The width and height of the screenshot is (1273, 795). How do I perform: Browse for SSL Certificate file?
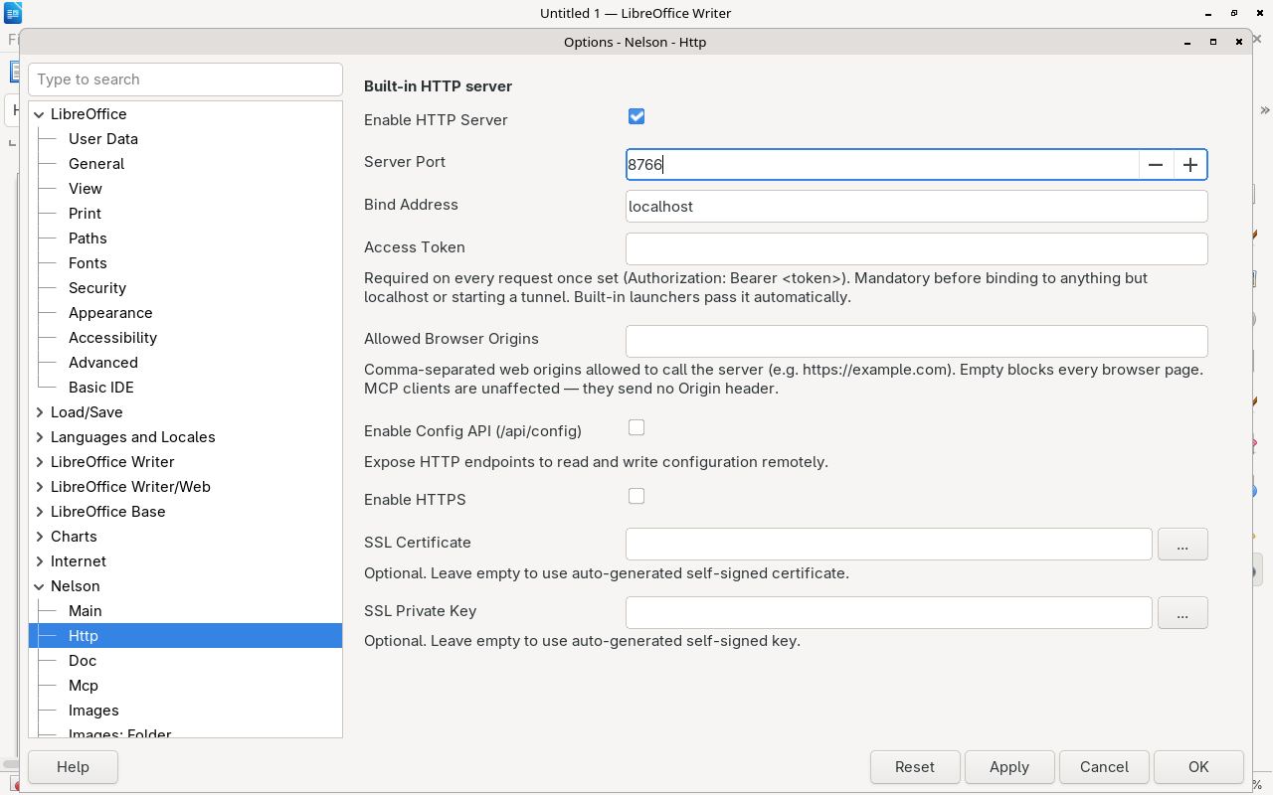(1182, 544)
